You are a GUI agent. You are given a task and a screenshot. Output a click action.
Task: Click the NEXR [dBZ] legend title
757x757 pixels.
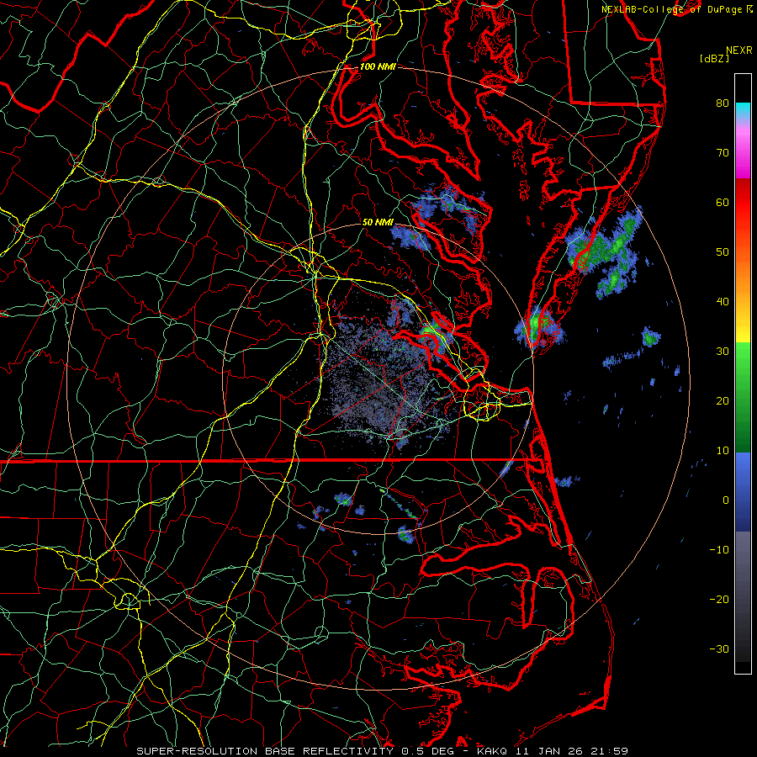[x=726, y=54]
